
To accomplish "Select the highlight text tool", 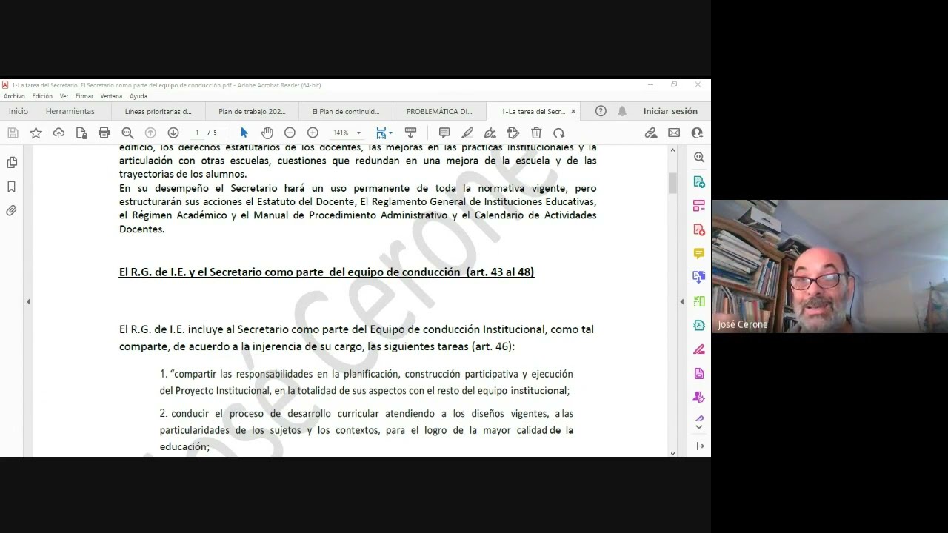I will click(x=467, y=133).
